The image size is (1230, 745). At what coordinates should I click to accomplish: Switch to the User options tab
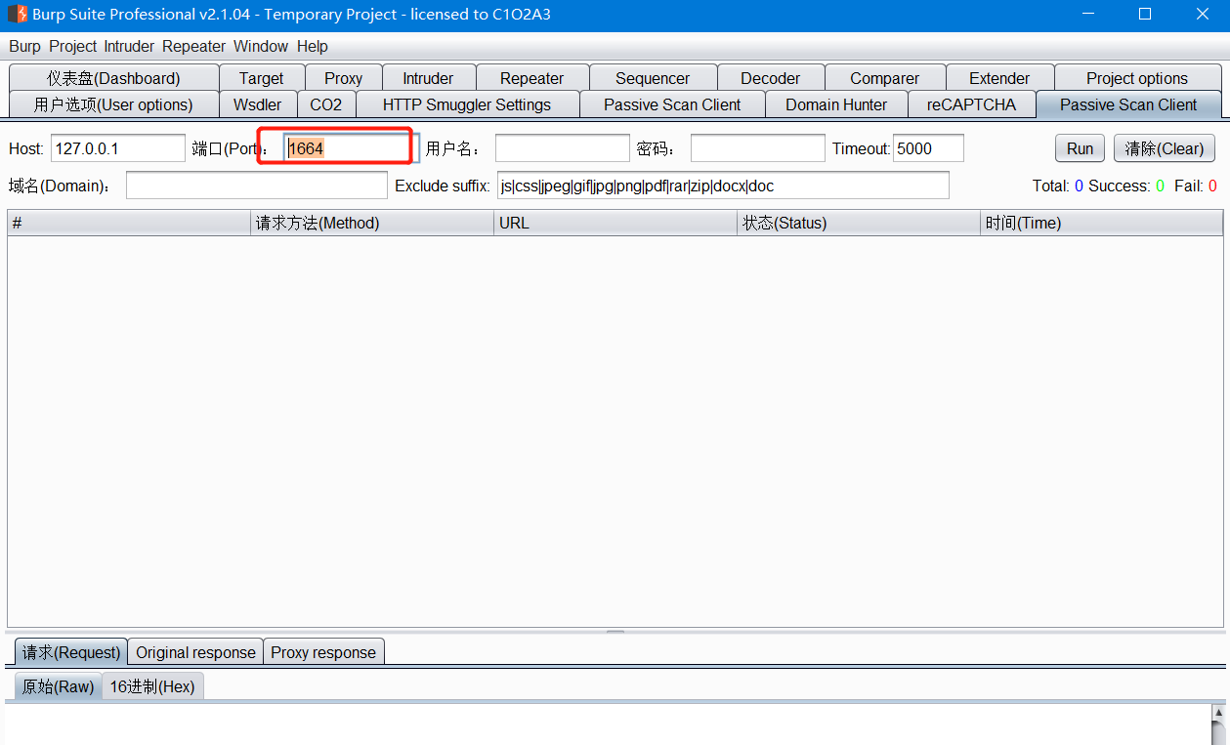[113, 104]
